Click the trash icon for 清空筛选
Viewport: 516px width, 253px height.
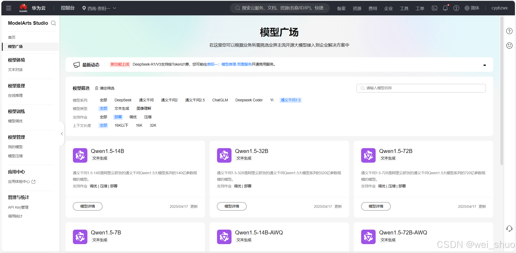97,88
